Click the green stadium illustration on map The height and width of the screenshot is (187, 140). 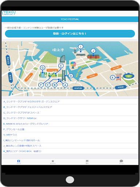[128, 76]
